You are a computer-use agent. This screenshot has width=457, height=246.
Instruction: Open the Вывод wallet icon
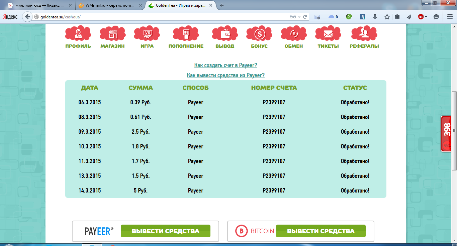225,33
